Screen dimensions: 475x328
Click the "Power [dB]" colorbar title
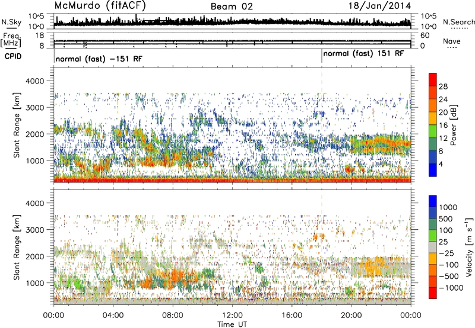pyautogui.click(x=453, y=125)
